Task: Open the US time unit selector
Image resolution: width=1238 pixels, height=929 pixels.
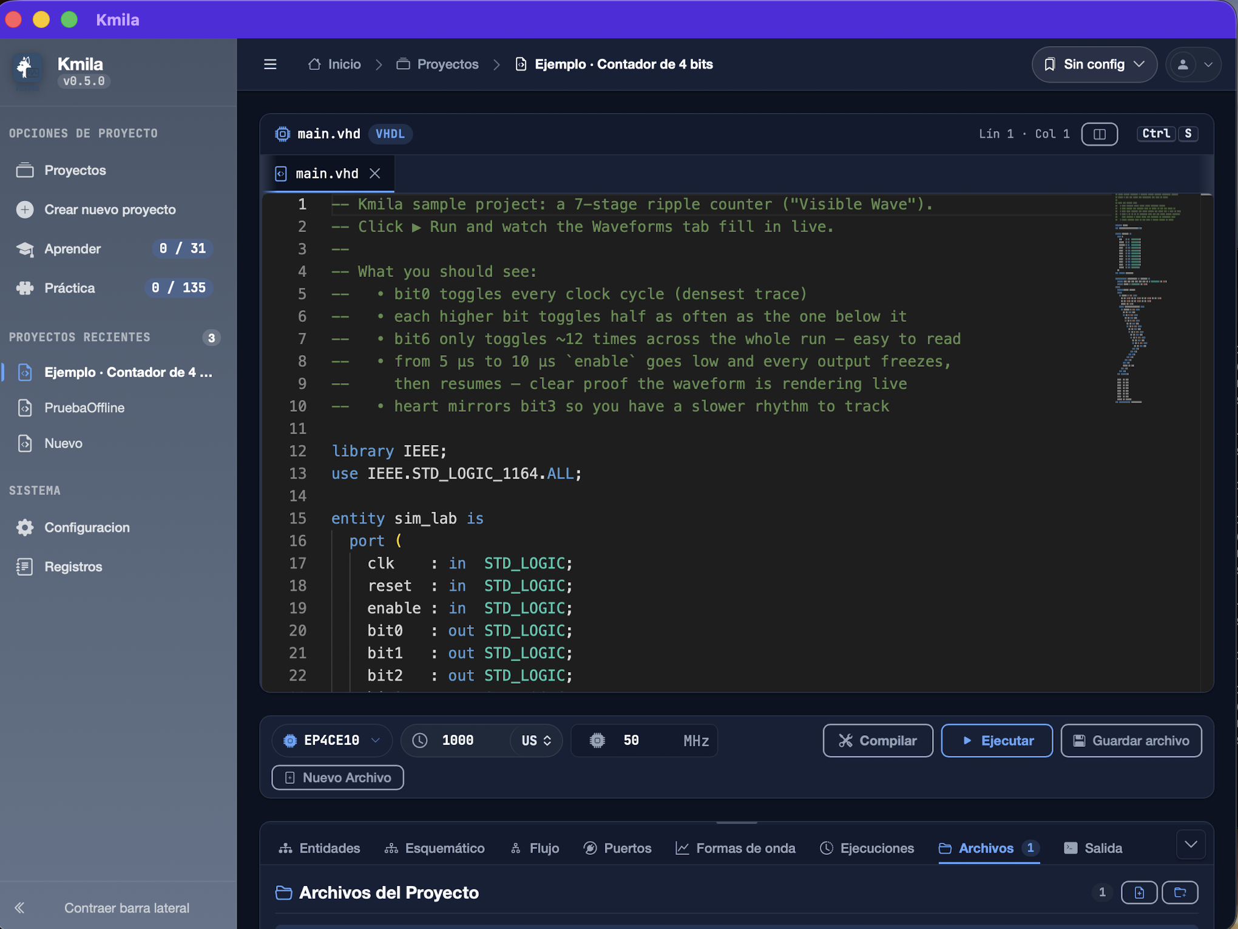Action: tap(536, 740)
